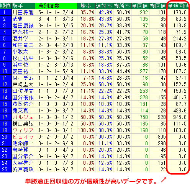190x184 pixels.
Task: Select the 単適回値 column header
Action: pyautogui.click(x=178, y=6)
